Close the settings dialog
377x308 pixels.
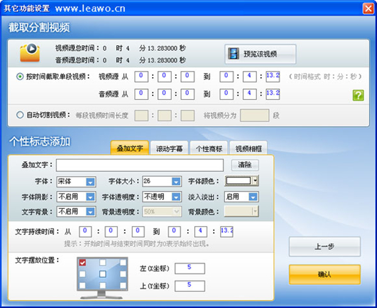coord(368,8)
